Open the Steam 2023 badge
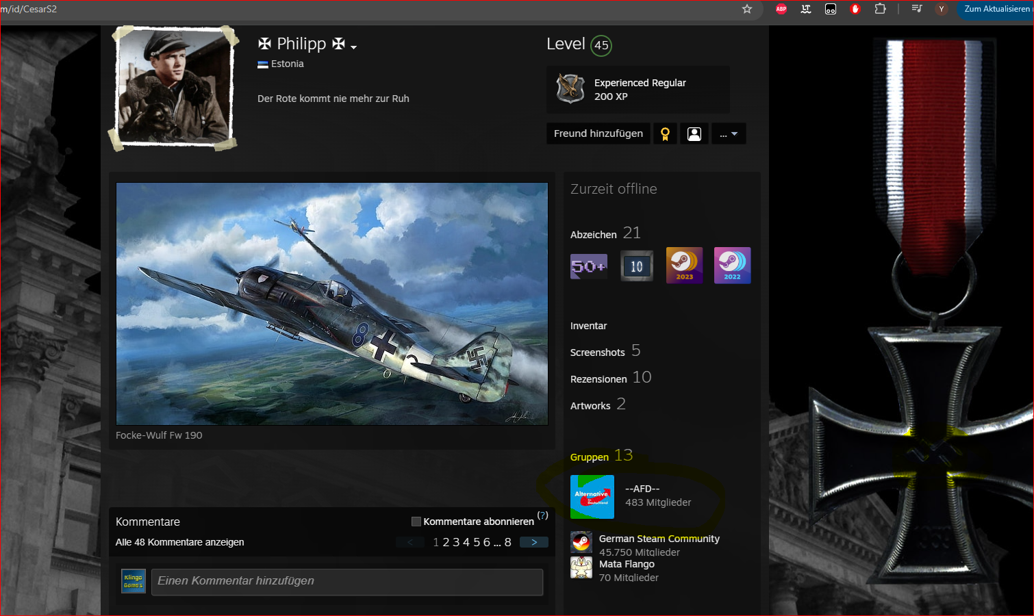Screen dimensions: 1034x616 684,266
